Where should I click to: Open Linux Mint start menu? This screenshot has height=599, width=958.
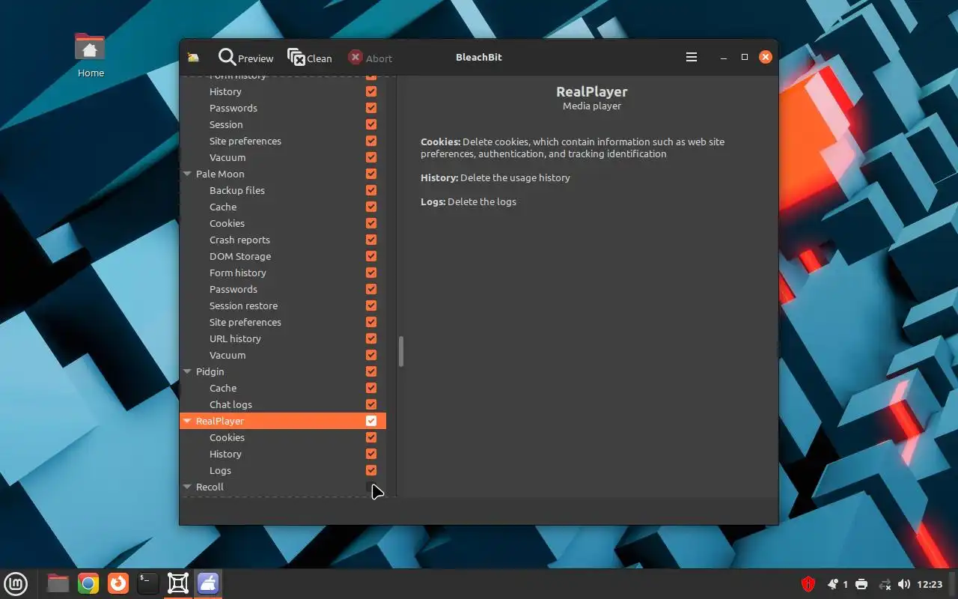(x=16, y=583)
